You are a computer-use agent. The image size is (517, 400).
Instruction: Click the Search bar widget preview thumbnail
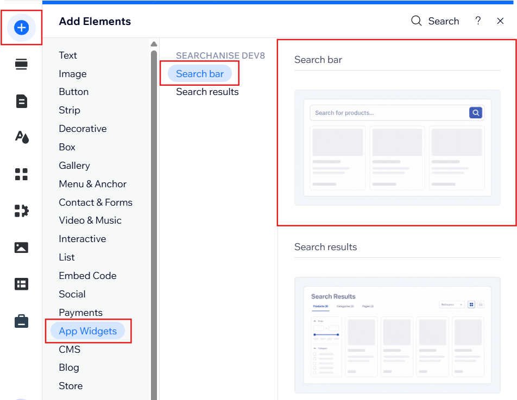(398, 148)
